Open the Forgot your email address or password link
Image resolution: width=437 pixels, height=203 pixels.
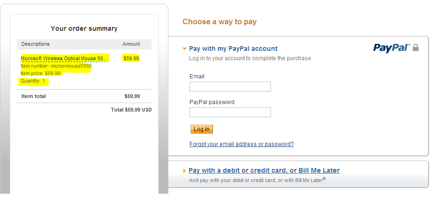click(x=241, y=144)
